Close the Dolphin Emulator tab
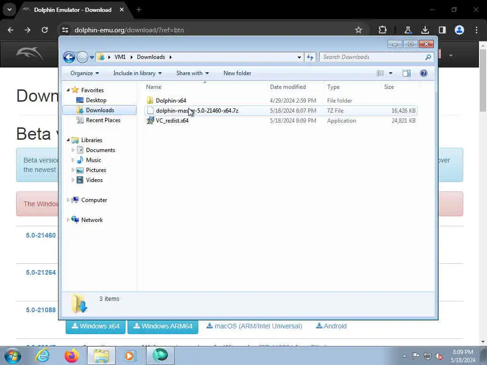The height and width of the screenshot is (365, 487). click(x=122, y=10)
